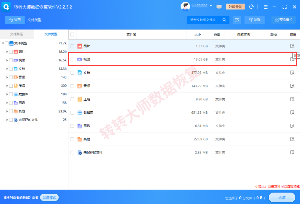
Task: Expand the 图片 tree node
Action: [x=7, y=52]
